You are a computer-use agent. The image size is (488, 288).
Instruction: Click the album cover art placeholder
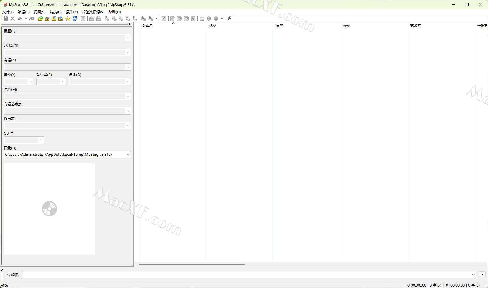pos(50,209)
